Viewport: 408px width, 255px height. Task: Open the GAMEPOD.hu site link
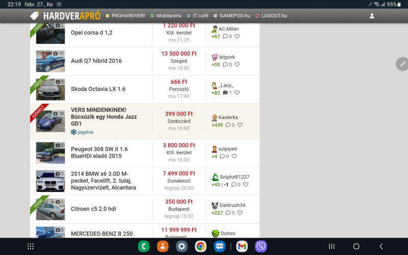232,16
